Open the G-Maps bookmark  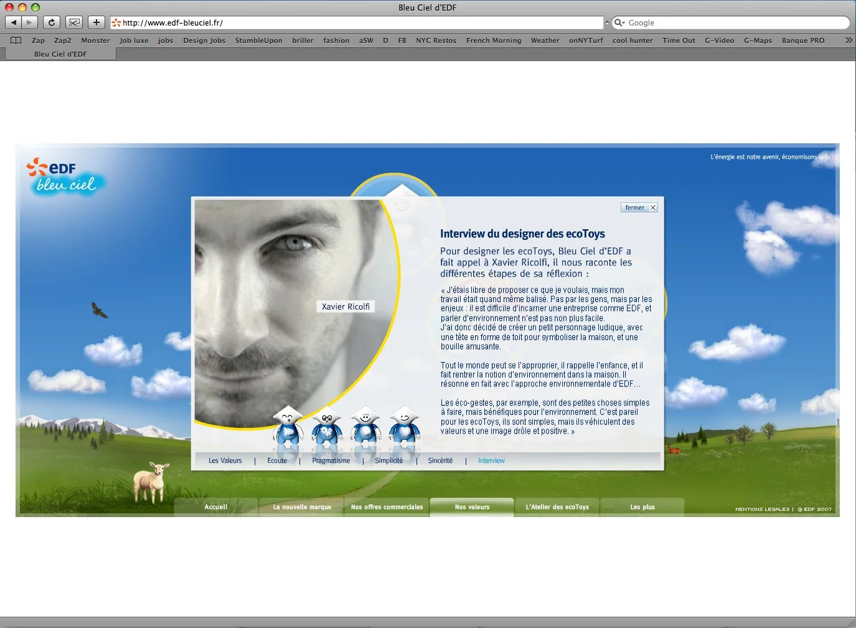pos(758,40)
